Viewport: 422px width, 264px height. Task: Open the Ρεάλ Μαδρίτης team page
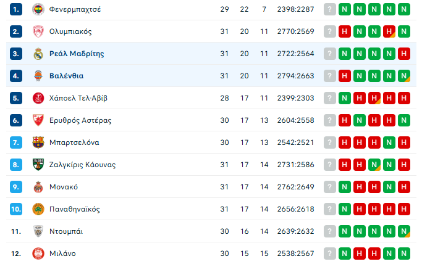pos(77,54)
